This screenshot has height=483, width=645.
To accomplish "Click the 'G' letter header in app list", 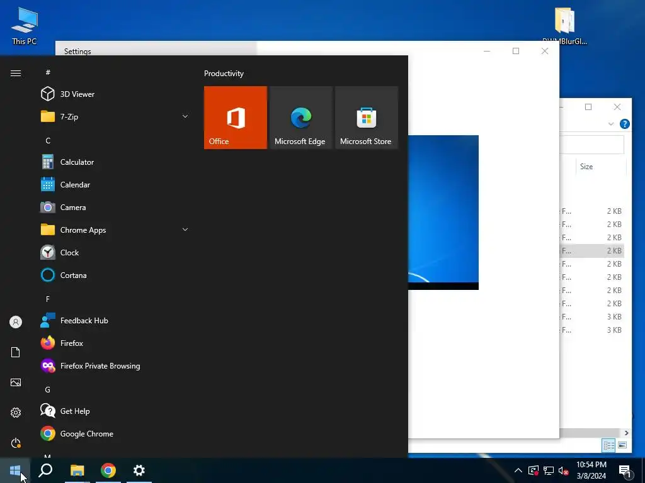I will 48,389.
